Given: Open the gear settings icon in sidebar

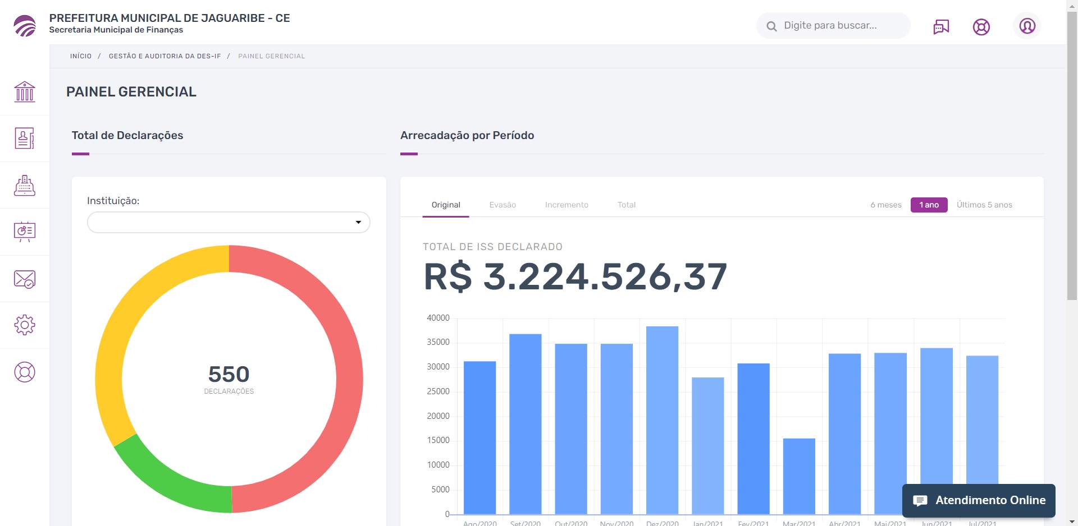Looking at the screenshot, I should click(x=25, y=325).
